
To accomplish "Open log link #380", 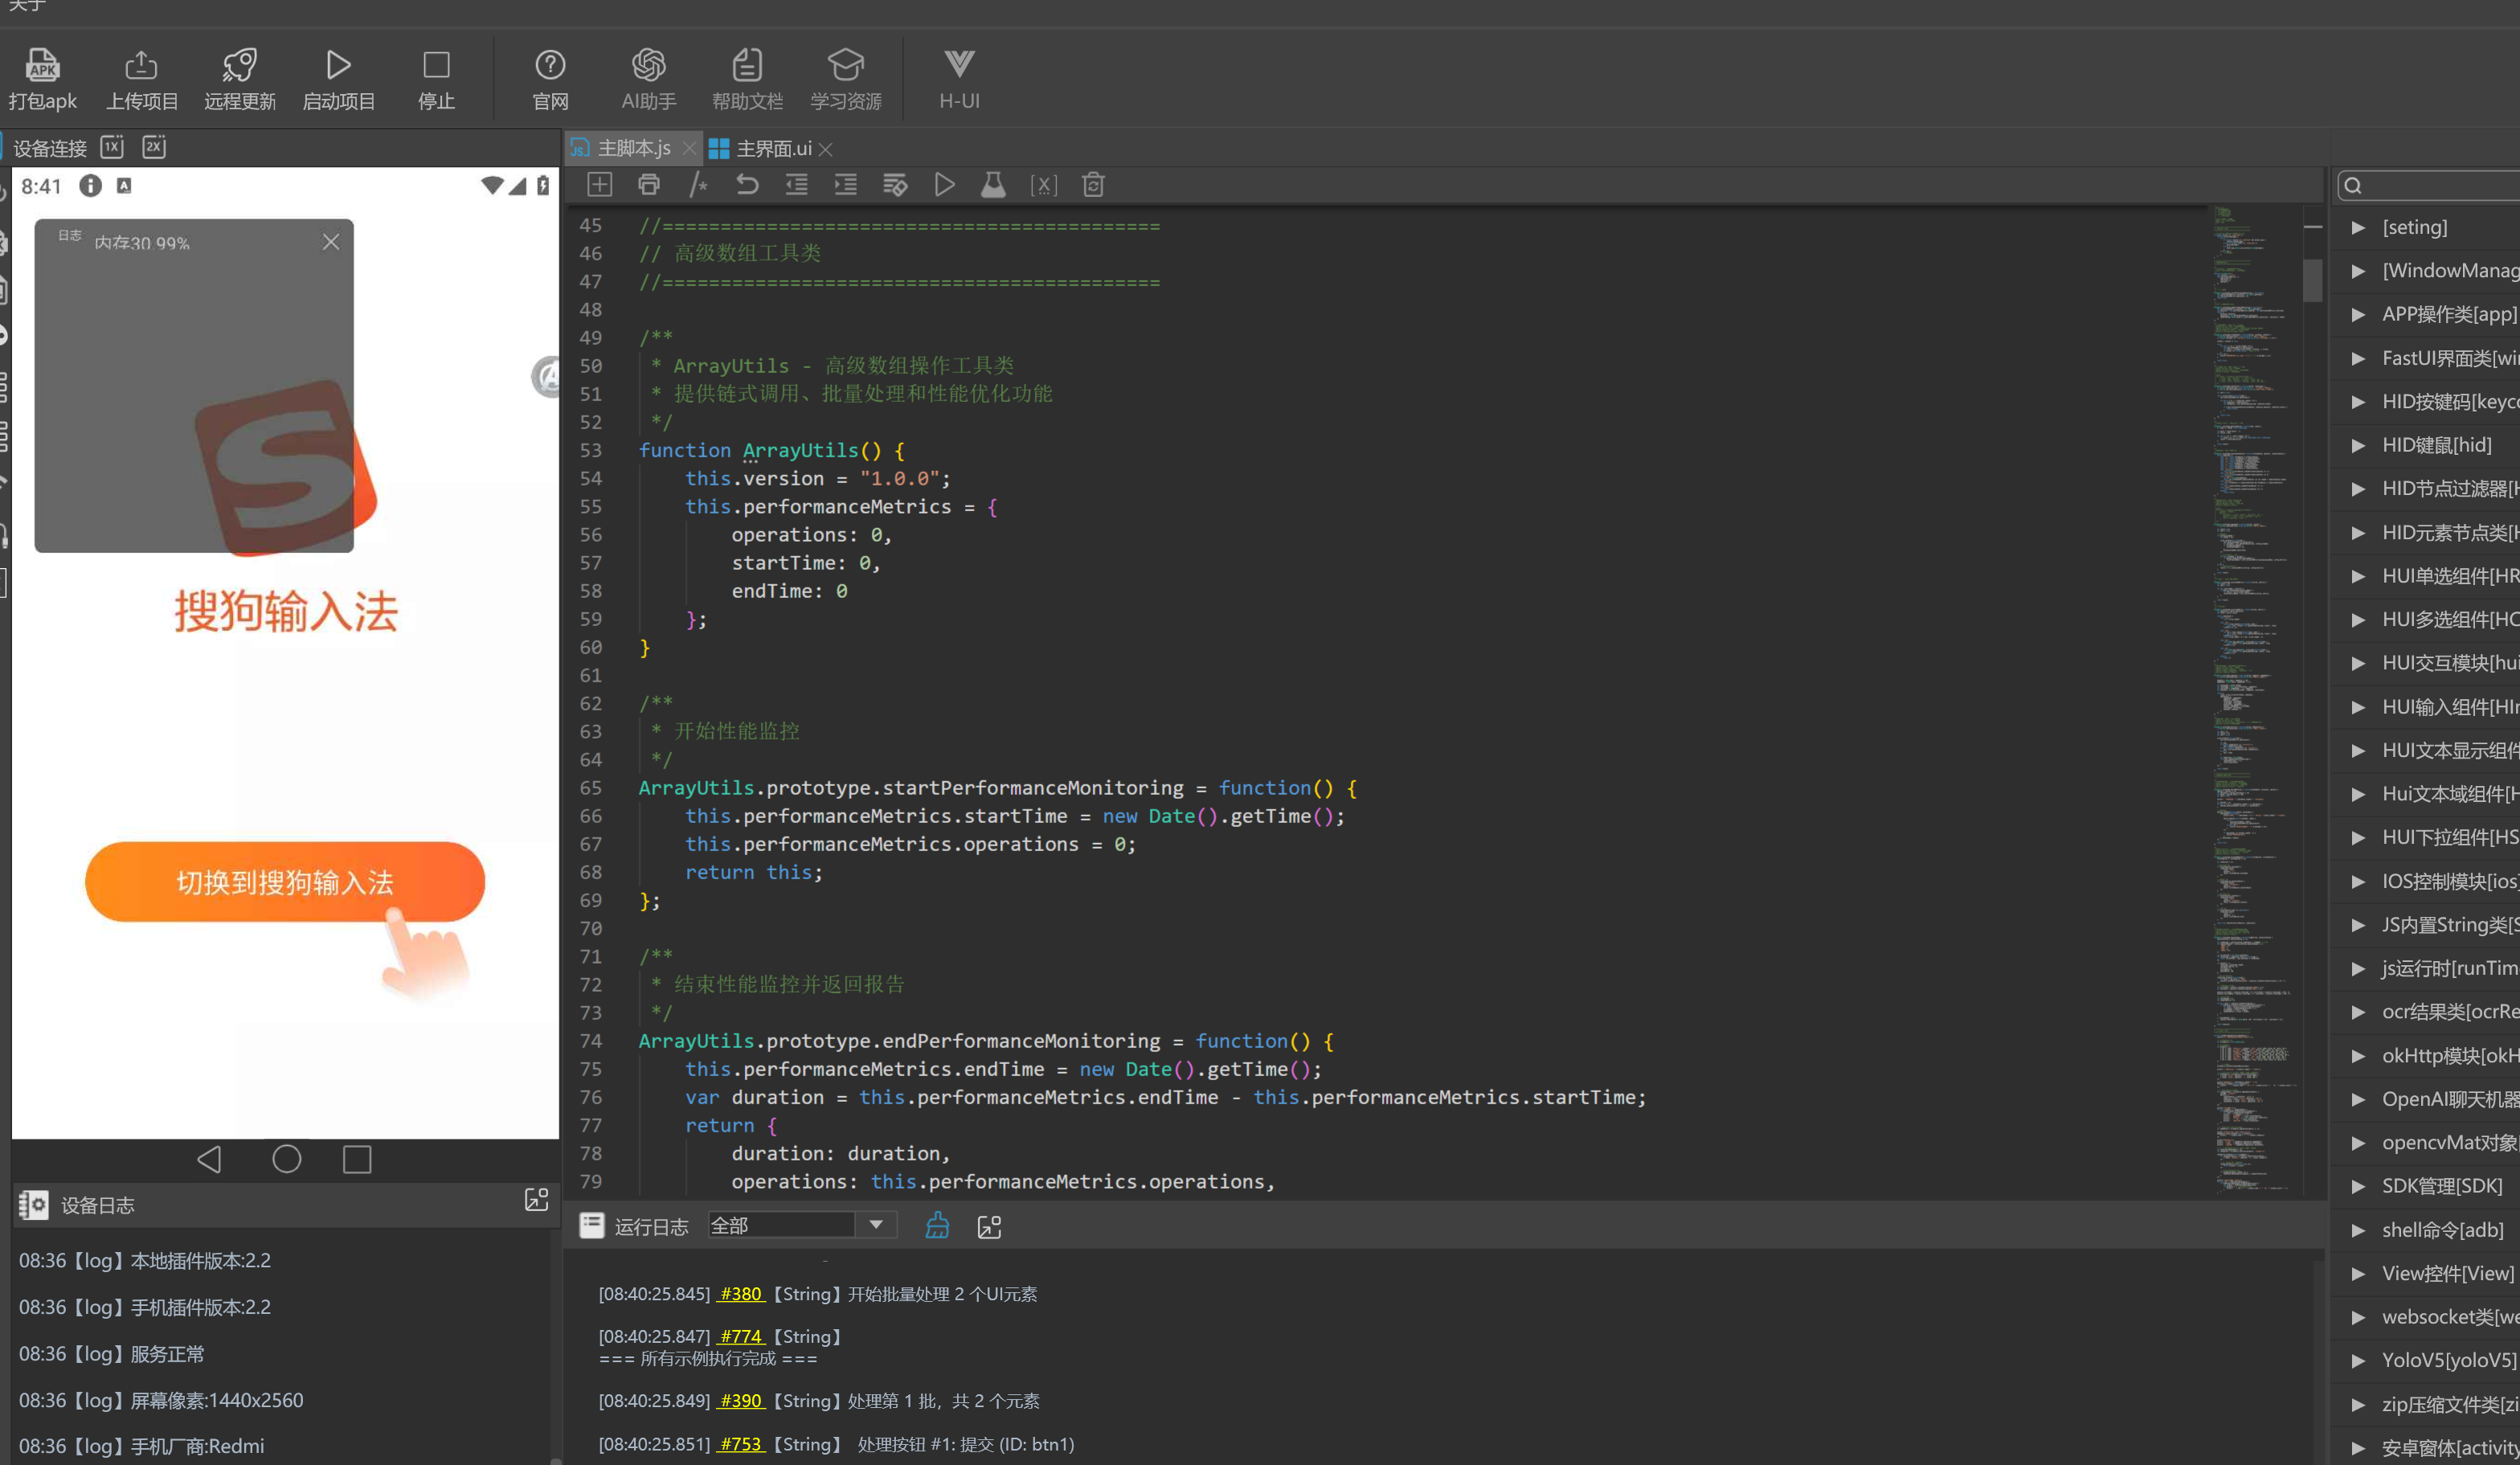I will point(740,1294).
